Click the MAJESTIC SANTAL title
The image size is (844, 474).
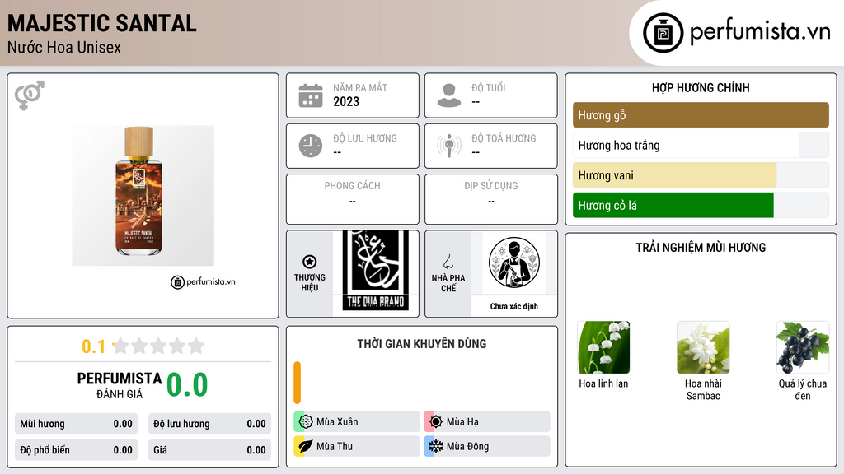click(x=101, y=23)
